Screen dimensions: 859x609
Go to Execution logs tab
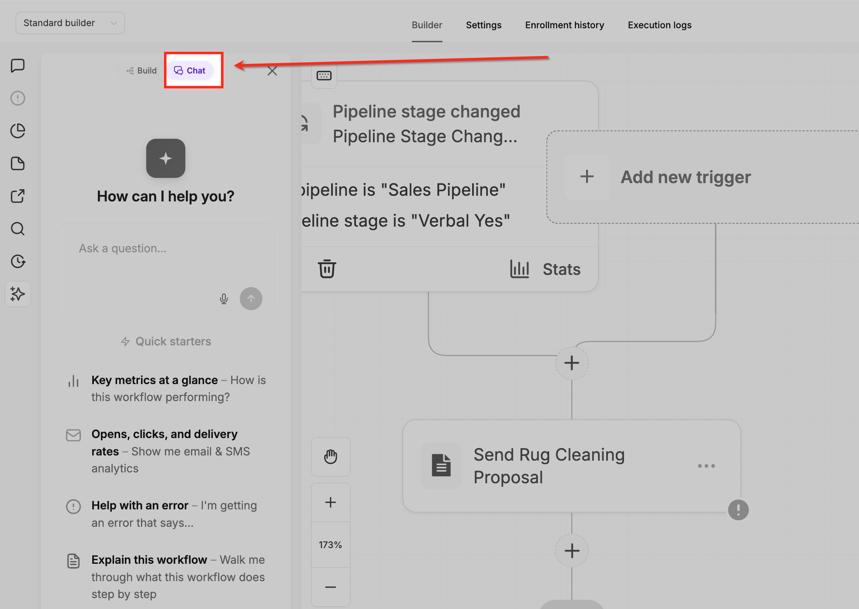click(659, 25)
